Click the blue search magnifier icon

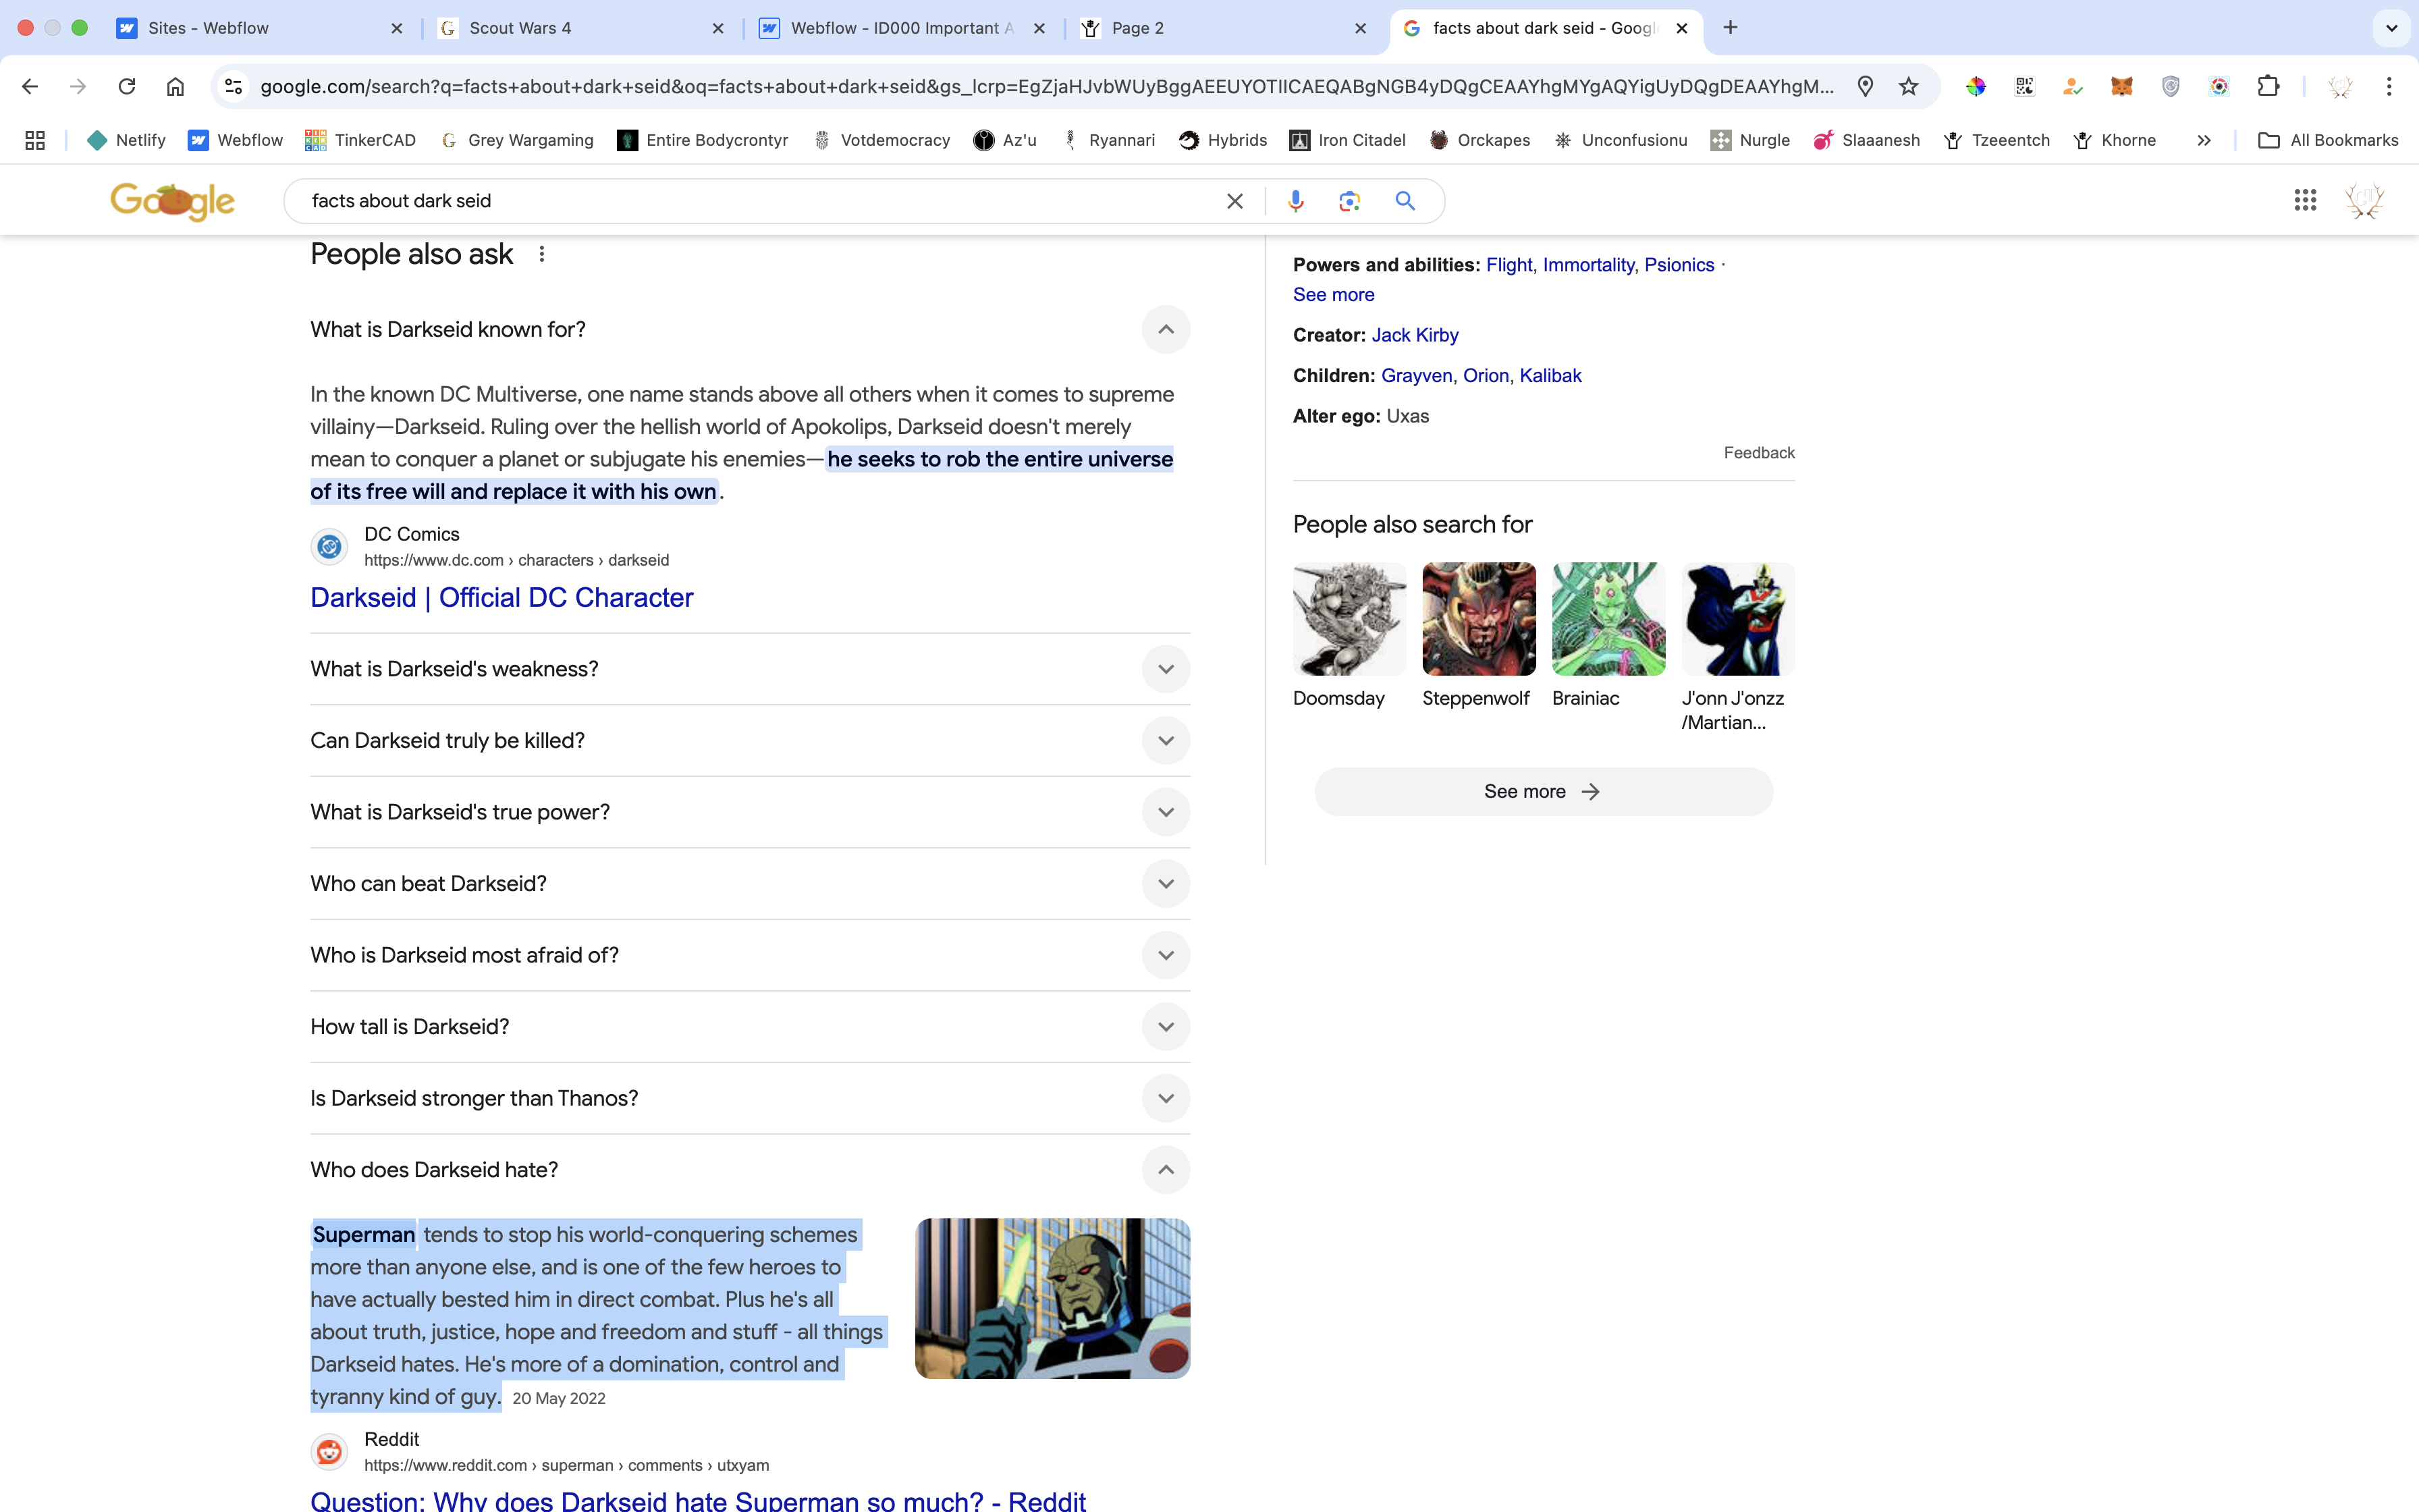coord(1405,201)
